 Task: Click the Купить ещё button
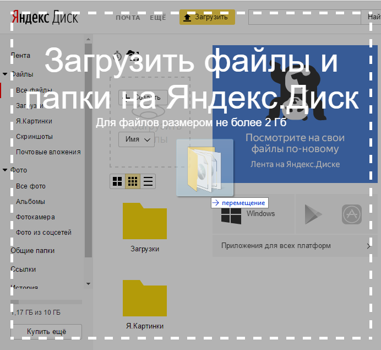(x=46, y=331)
